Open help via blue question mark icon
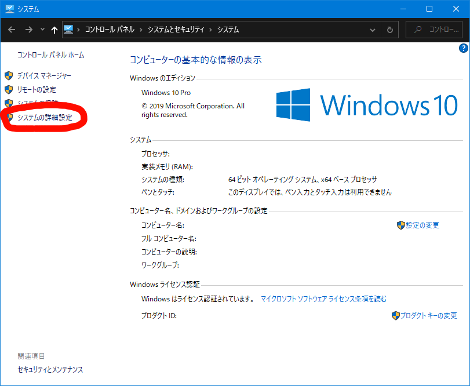The image size is (470, 386). (464, 48)
